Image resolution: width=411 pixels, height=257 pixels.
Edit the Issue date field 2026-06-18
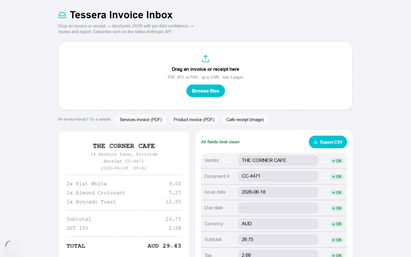click(x=278, y=192)
